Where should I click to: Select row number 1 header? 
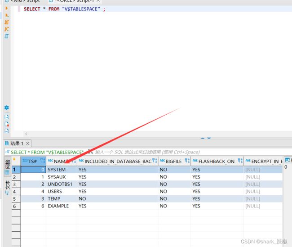coord(16,170)
